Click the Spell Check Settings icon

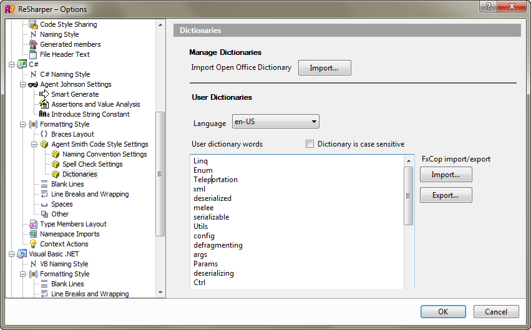tap(56, 164)
